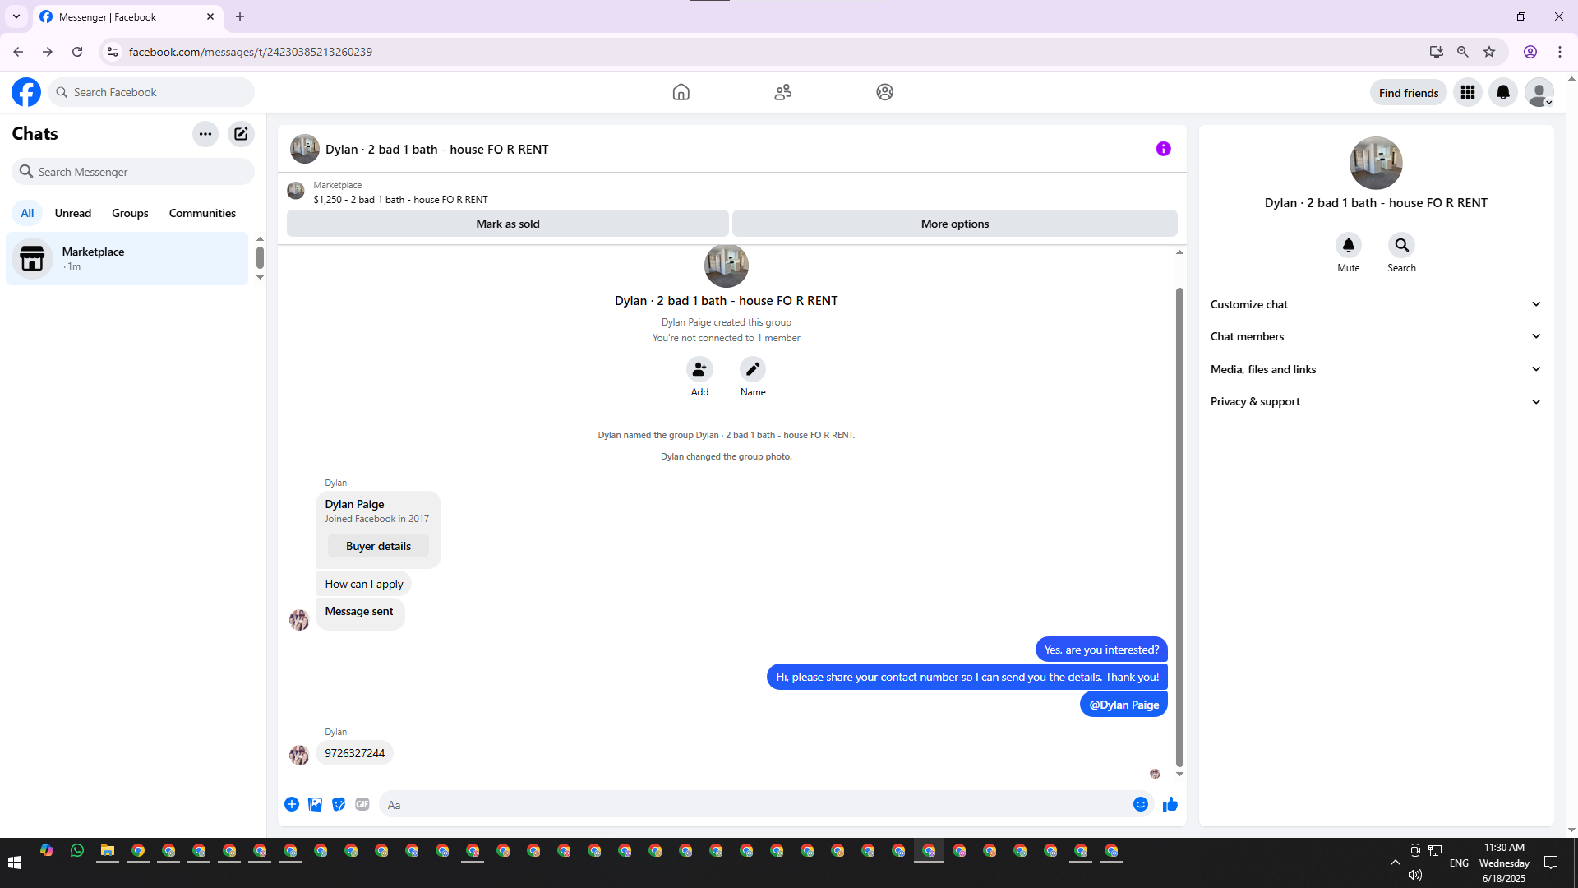Choose a GIF from composer

coord(362,804)
